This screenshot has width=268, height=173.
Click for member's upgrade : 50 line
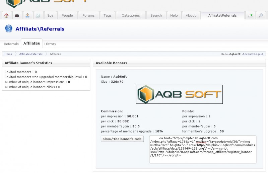[203, 131]
